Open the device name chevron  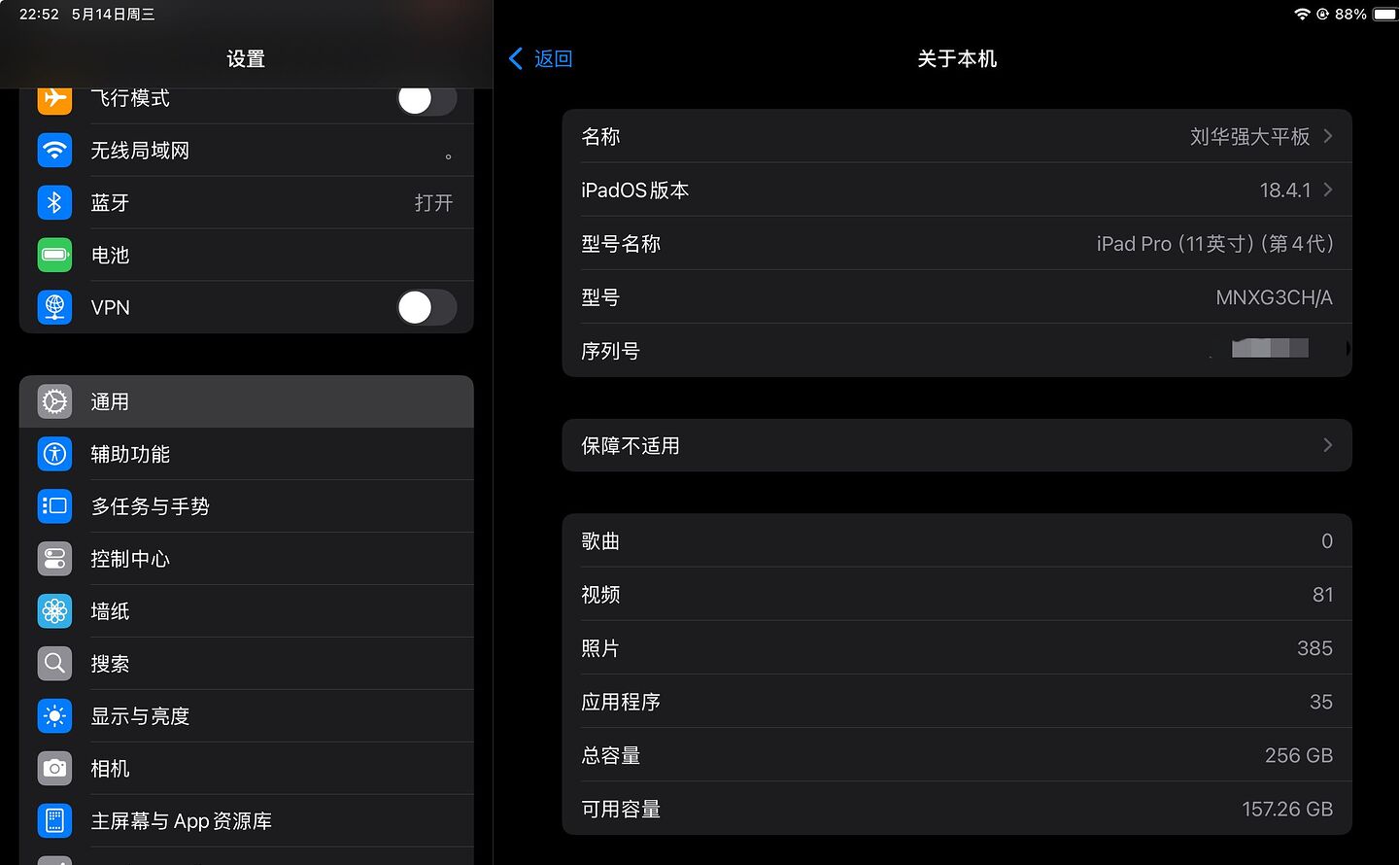coord(1327,136)
